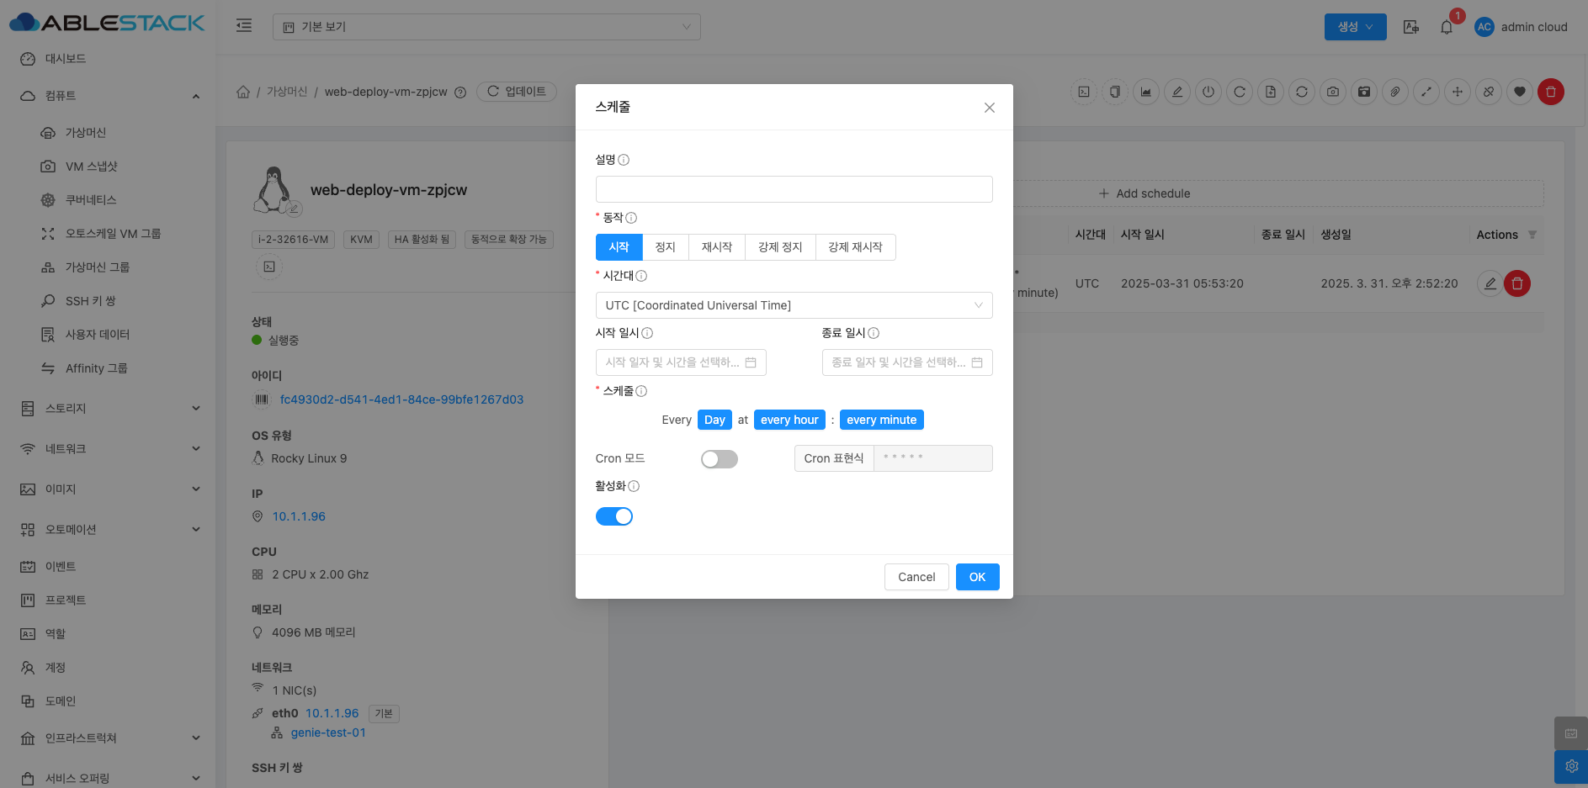Open the notifications bell icon
The image size is (1588, 788).
pos(1446,27)
